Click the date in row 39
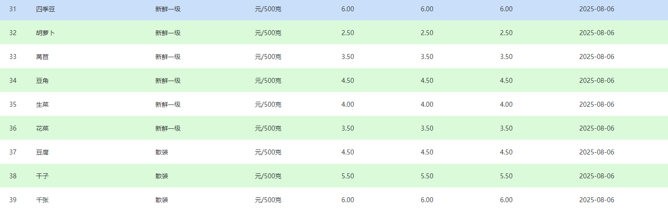The width and height of the screenshot is (668, 213). pos(597,200)
